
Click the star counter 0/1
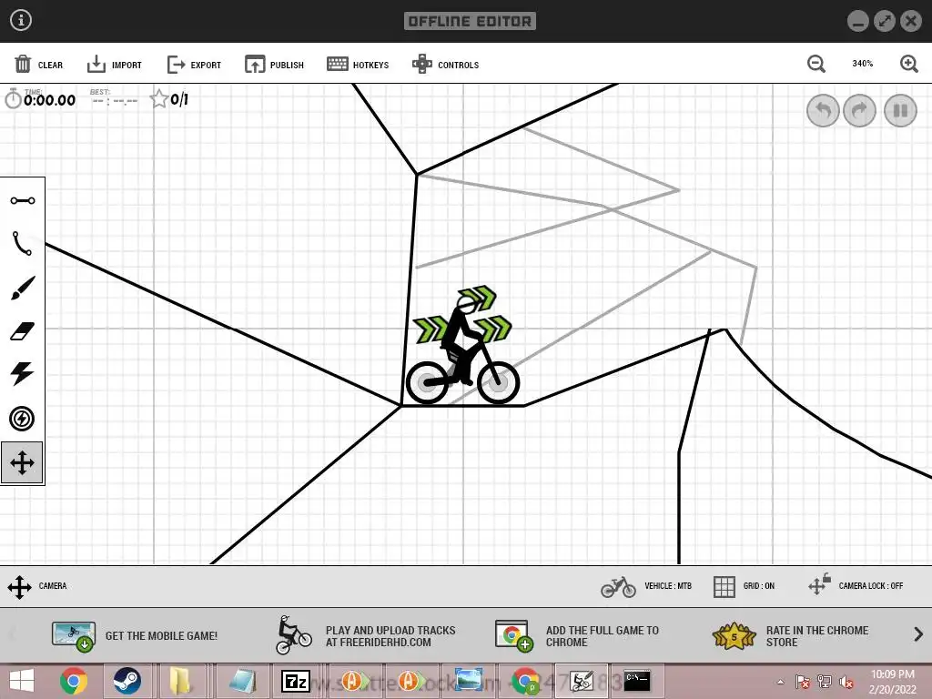[x=169, y=99]
